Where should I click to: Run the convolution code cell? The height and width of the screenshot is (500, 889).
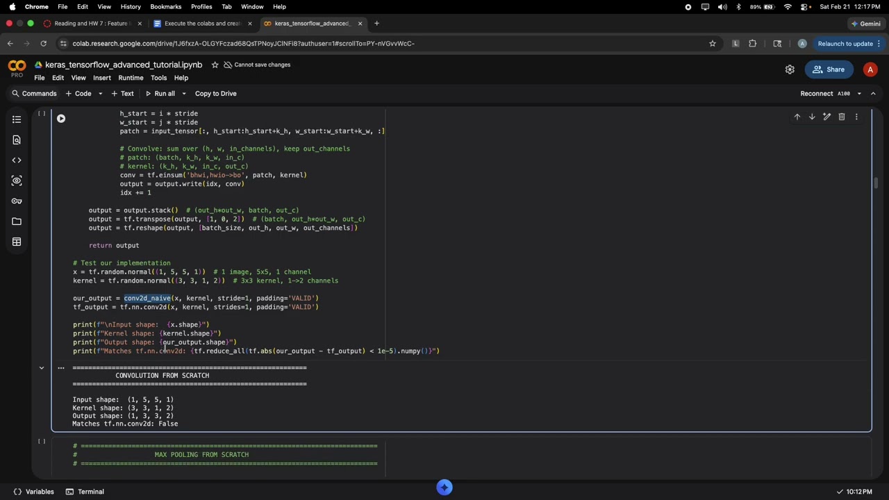tap(61, 118)
